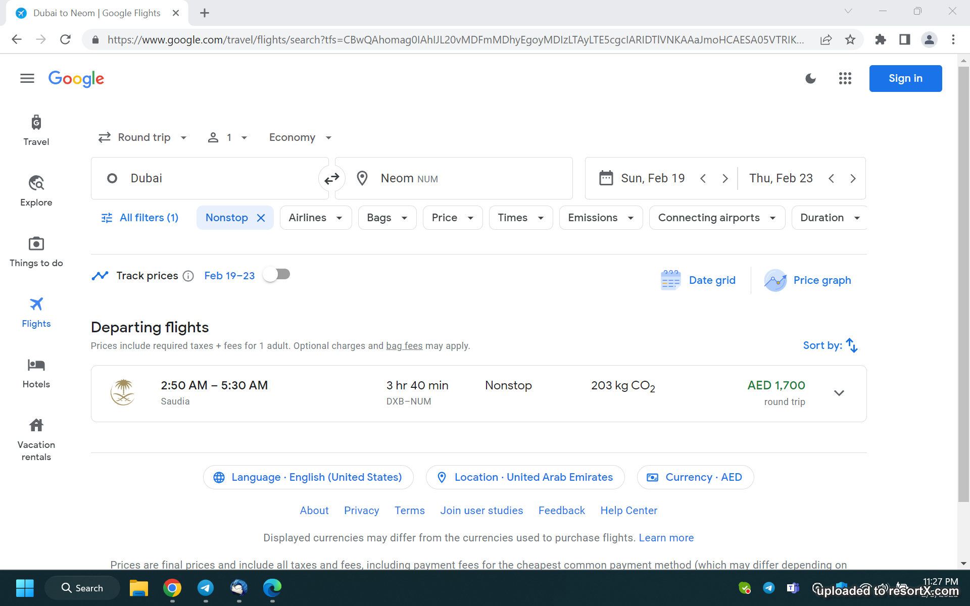Open Things to do in sidebar

point(36,251)
